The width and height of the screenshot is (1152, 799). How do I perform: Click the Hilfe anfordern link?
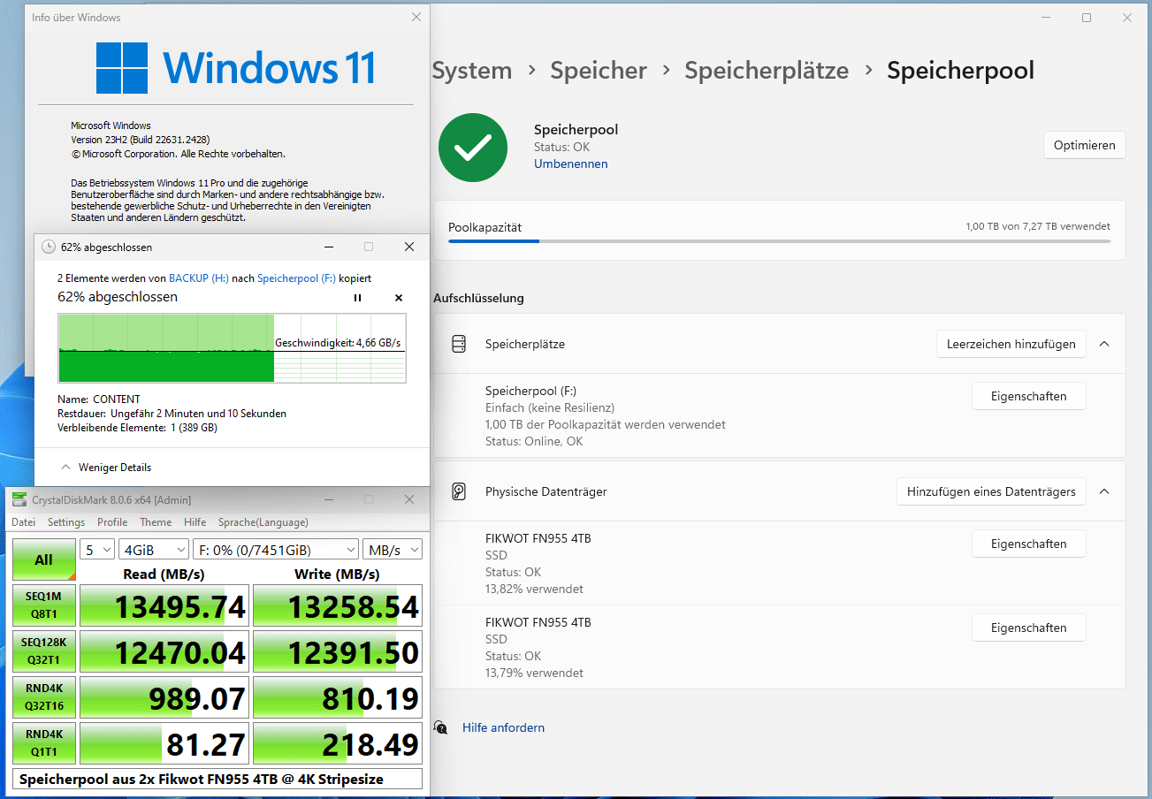tap(503, 727)
